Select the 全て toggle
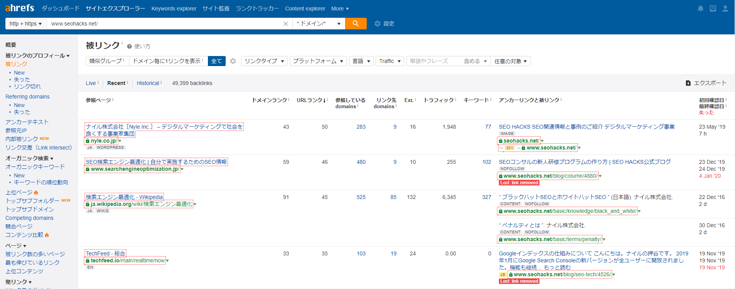Image resolution: width=735 pixels, height=289 pixels. coord(216,61)
